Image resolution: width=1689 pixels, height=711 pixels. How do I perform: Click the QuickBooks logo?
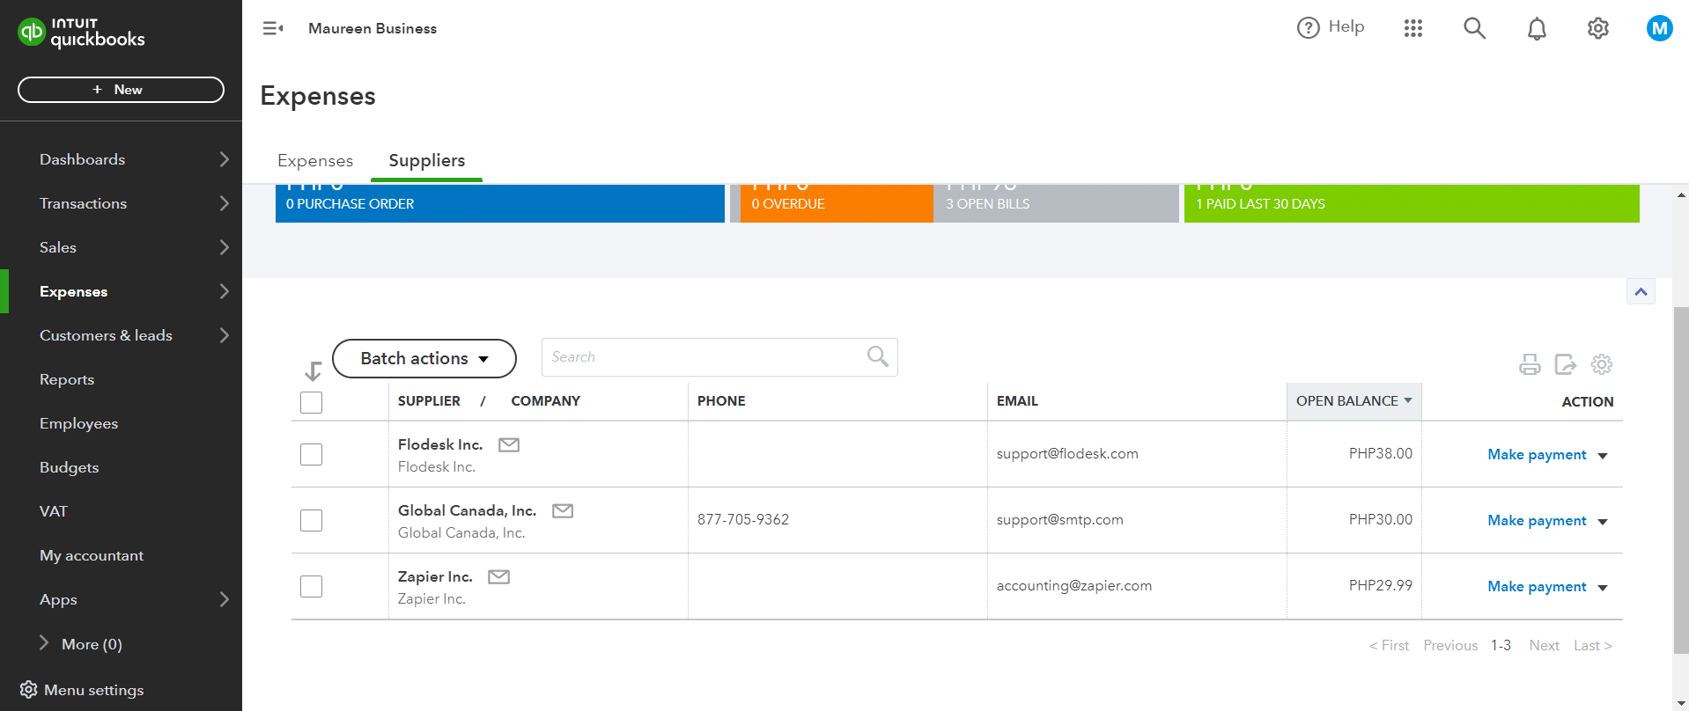coord(81,33)
